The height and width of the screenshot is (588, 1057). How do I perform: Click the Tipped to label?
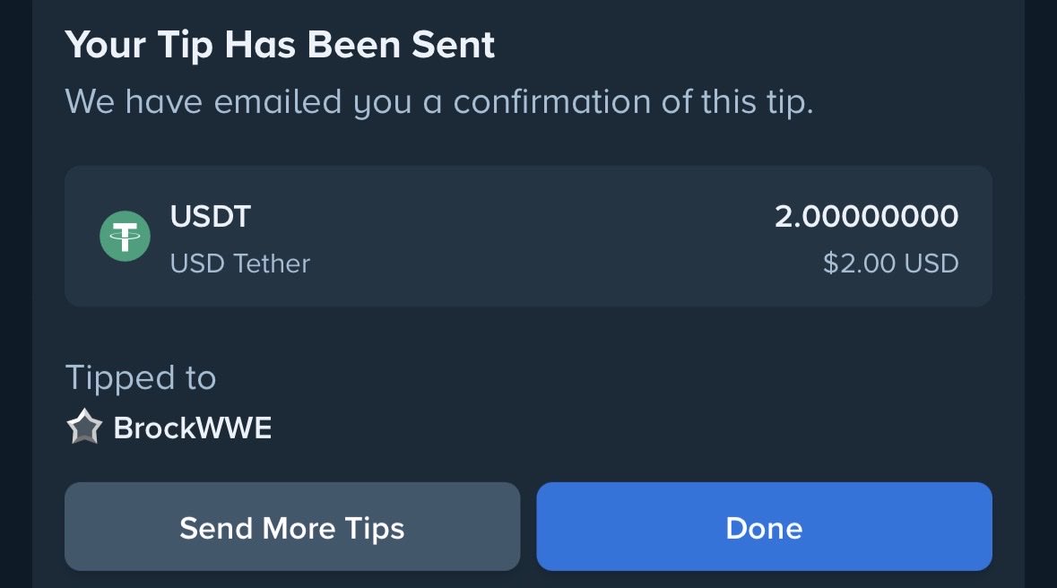[x=140, y=377]
